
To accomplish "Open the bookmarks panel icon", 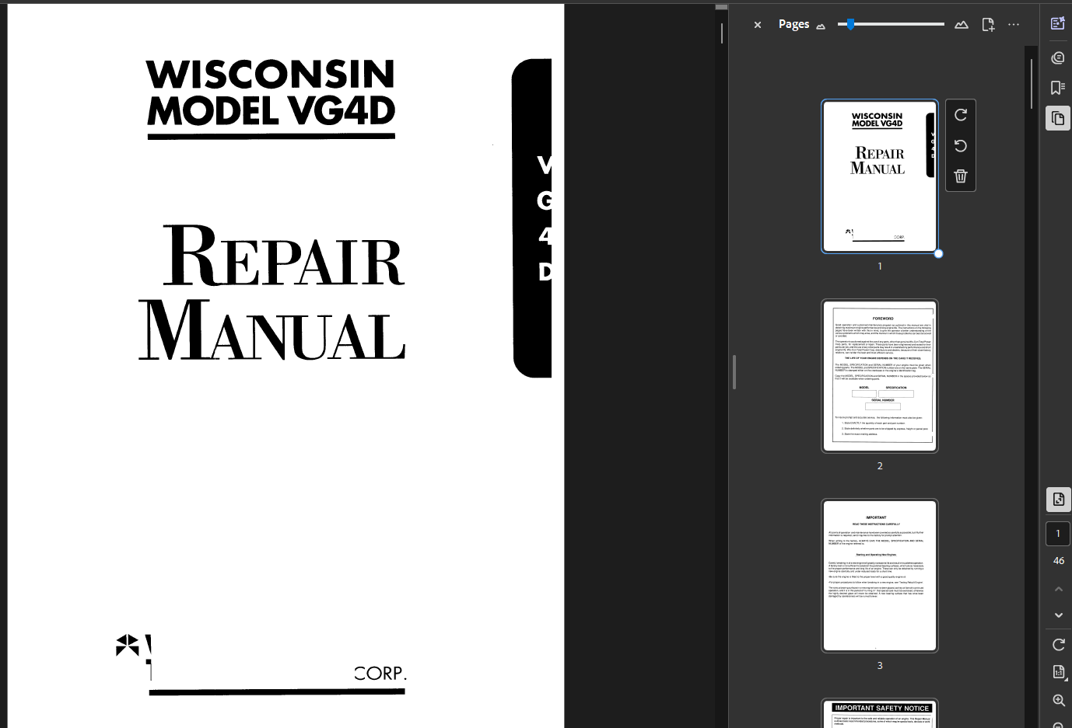I will (1058, 88).
